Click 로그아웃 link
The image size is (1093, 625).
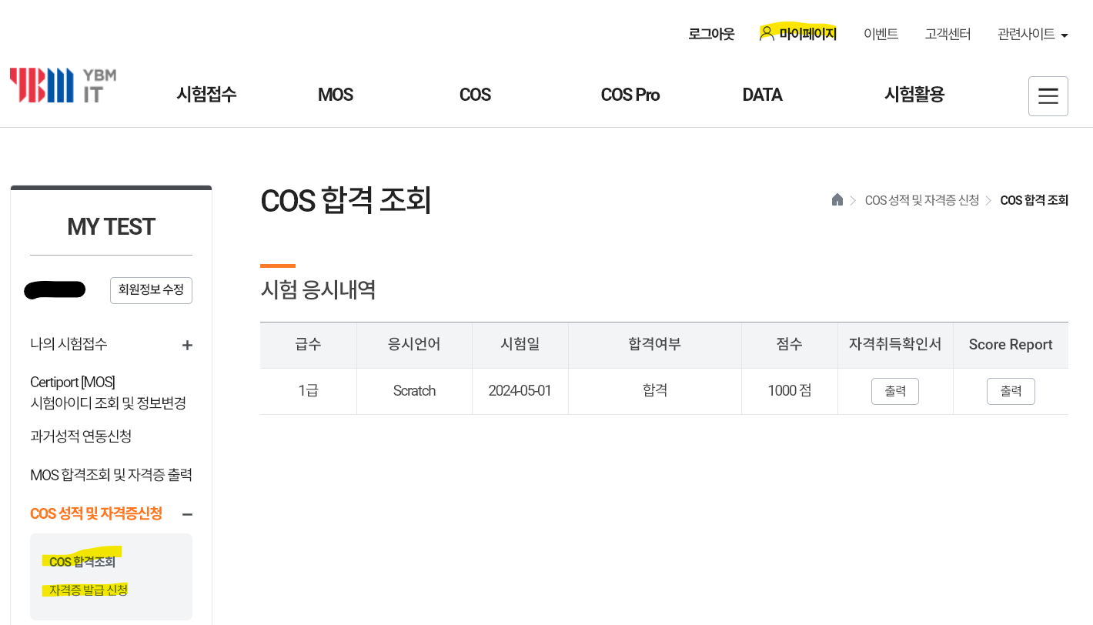tap(711, 34)
